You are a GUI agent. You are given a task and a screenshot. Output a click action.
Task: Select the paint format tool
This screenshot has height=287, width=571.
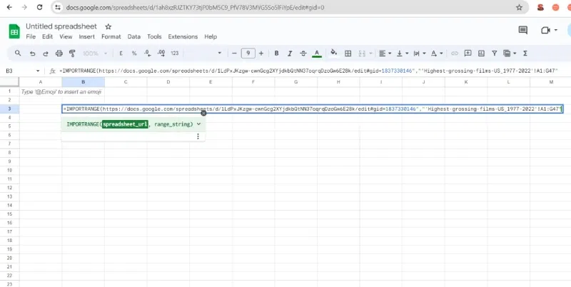[x=72, y=54]
